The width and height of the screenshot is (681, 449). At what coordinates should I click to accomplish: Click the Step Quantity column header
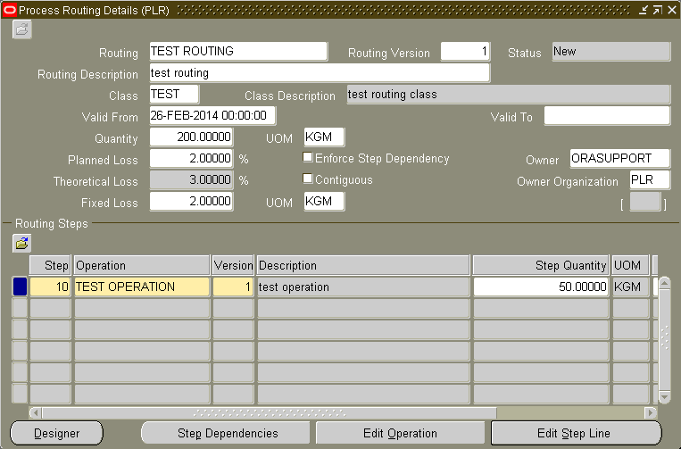click(541, 265)
